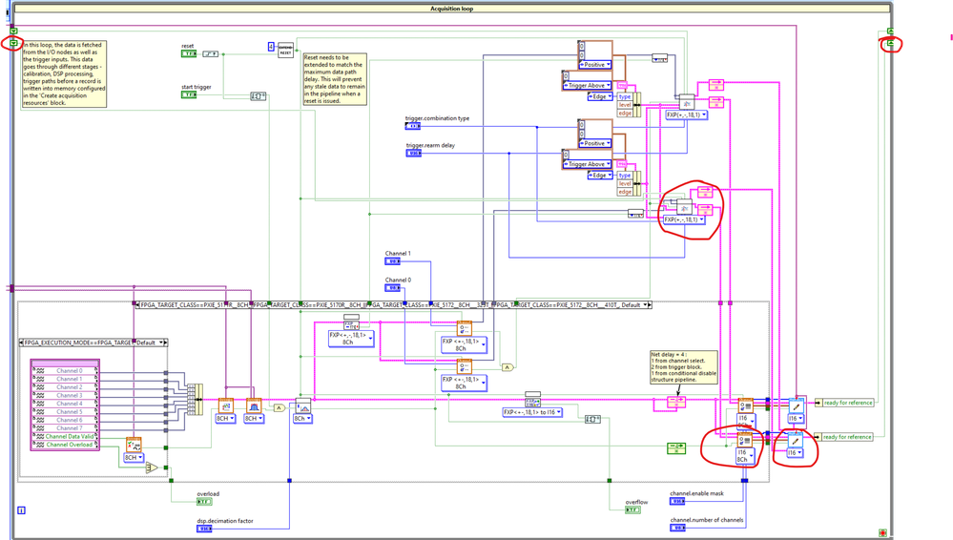Select the Reset needs to be extended comment
The height and width of the screenshot is (540, 953).
click(335, 79)
